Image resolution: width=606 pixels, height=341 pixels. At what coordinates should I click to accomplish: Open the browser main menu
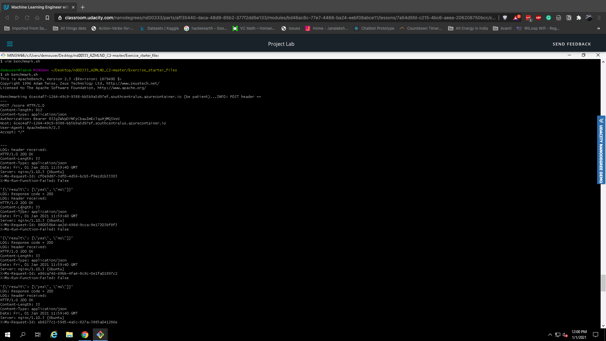[599, 18]
